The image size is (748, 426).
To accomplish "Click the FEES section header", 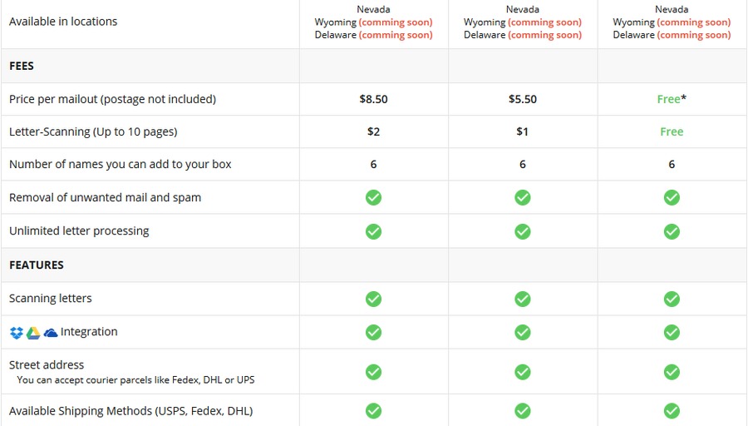I will tap(22, 66).
